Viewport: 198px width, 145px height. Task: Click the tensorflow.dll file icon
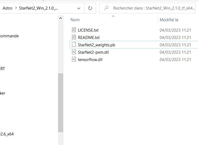click(74, 59)
